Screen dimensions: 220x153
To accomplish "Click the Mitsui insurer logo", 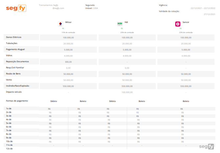I will pos(60,24).
